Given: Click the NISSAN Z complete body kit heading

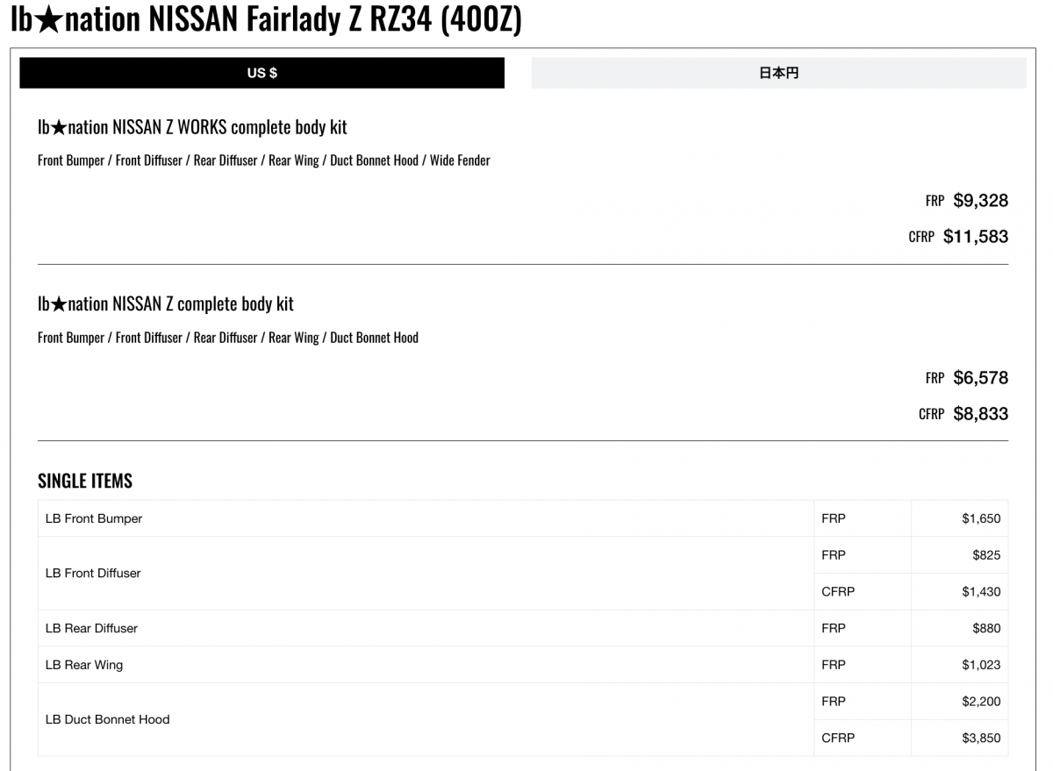Looking at the screenshot, I should [x=166, y=304].
